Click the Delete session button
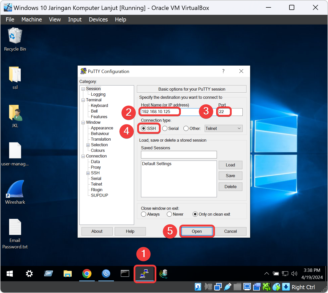 [x=230, y=187]
